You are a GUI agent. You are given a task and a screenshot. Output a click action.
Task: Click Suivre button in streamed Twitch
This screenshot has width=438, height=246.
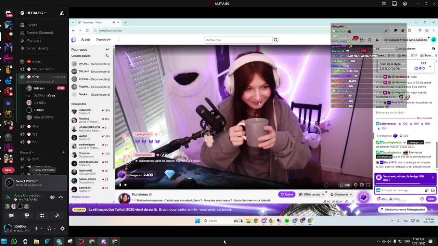coord(287,194)
